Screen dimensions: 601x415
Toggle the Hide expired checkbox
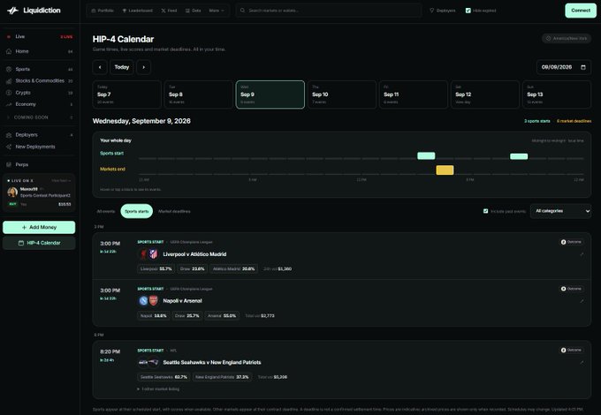pos(468,11)
